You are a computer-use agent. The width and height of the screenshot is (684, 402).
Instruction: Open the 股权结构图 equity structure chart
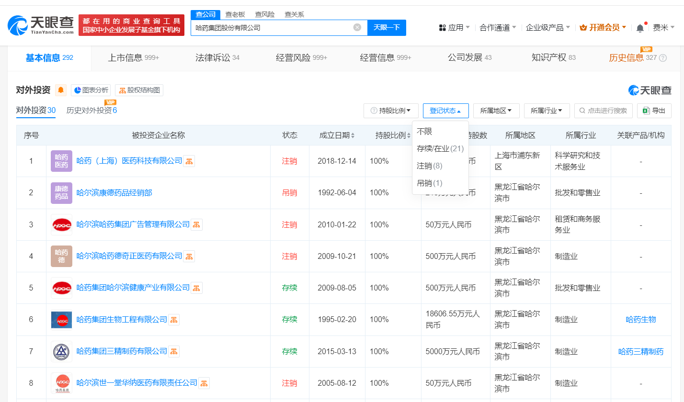tap(139, 90)
